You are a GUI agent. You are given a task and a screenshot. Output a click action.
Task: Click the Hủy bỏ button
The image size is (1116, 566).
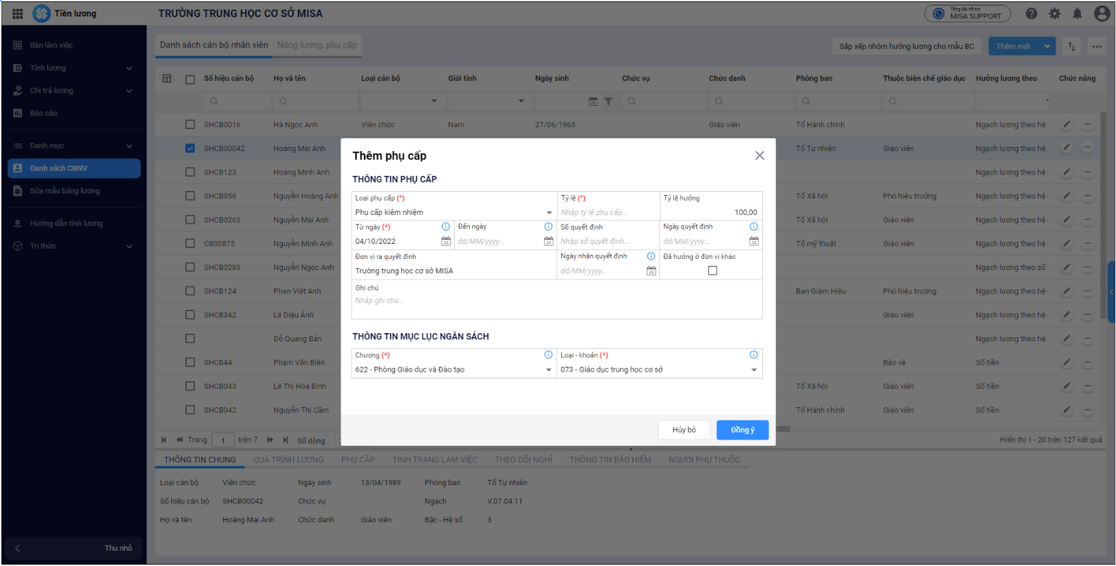pos(683,430)
